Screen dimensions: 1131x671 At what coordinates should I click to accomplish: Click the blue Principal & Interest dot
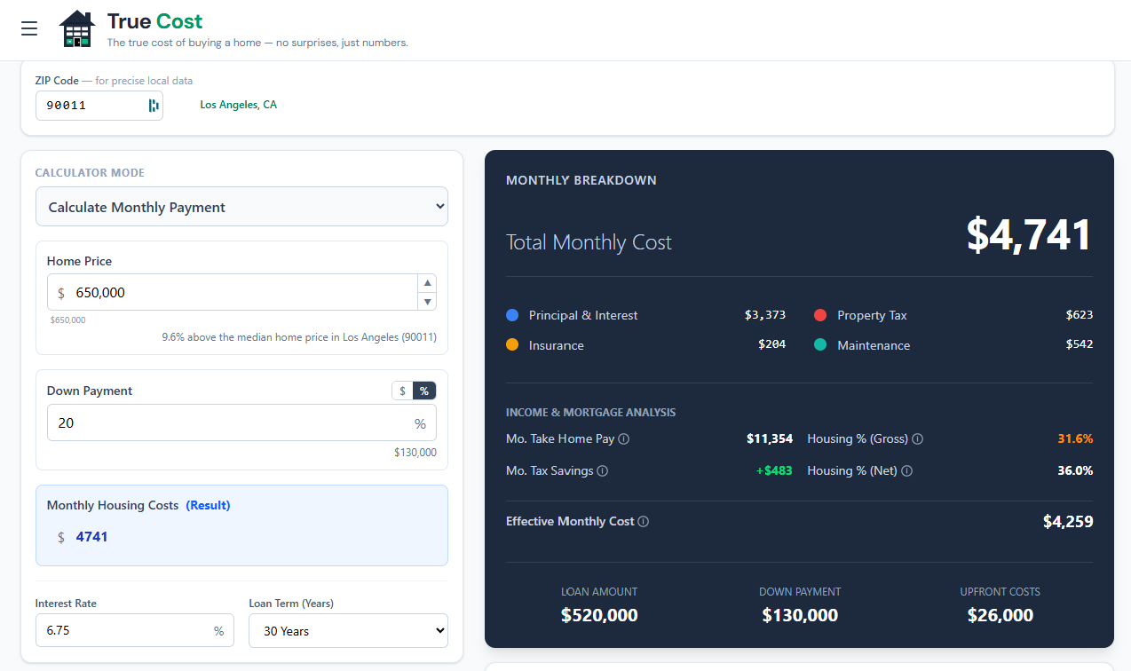coord(512,315)
